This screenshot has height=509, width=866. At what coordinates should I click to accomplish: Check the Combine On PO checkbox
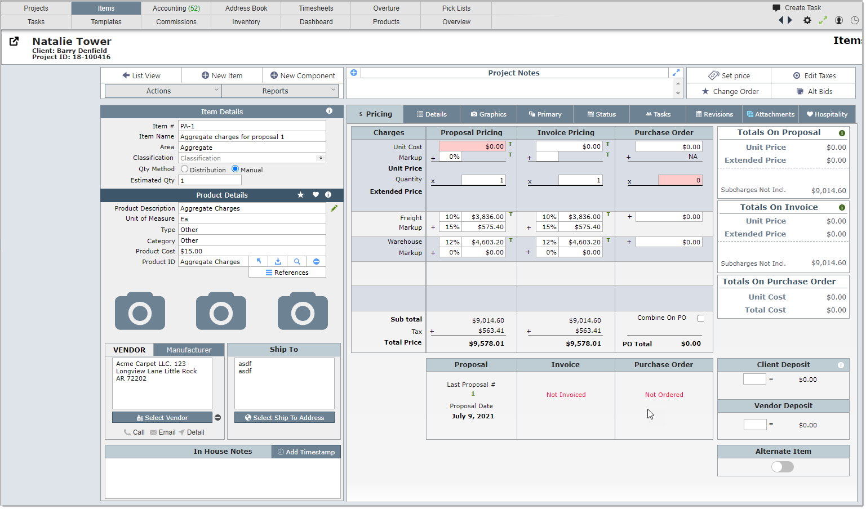tap(701, 319)
